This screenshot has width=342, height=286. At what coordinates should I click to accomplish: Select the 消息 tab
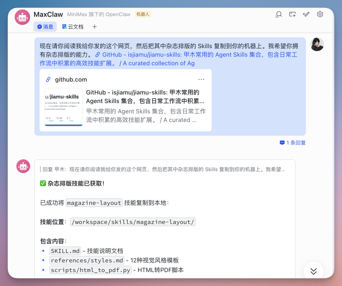click(x=45, y=27)
